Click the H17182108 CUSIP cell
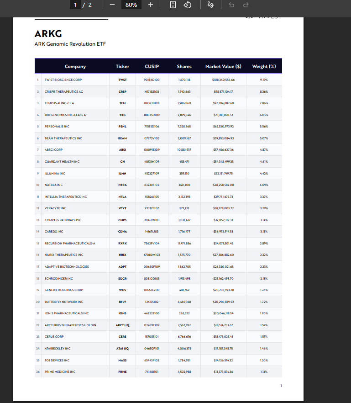 [152, 92]
